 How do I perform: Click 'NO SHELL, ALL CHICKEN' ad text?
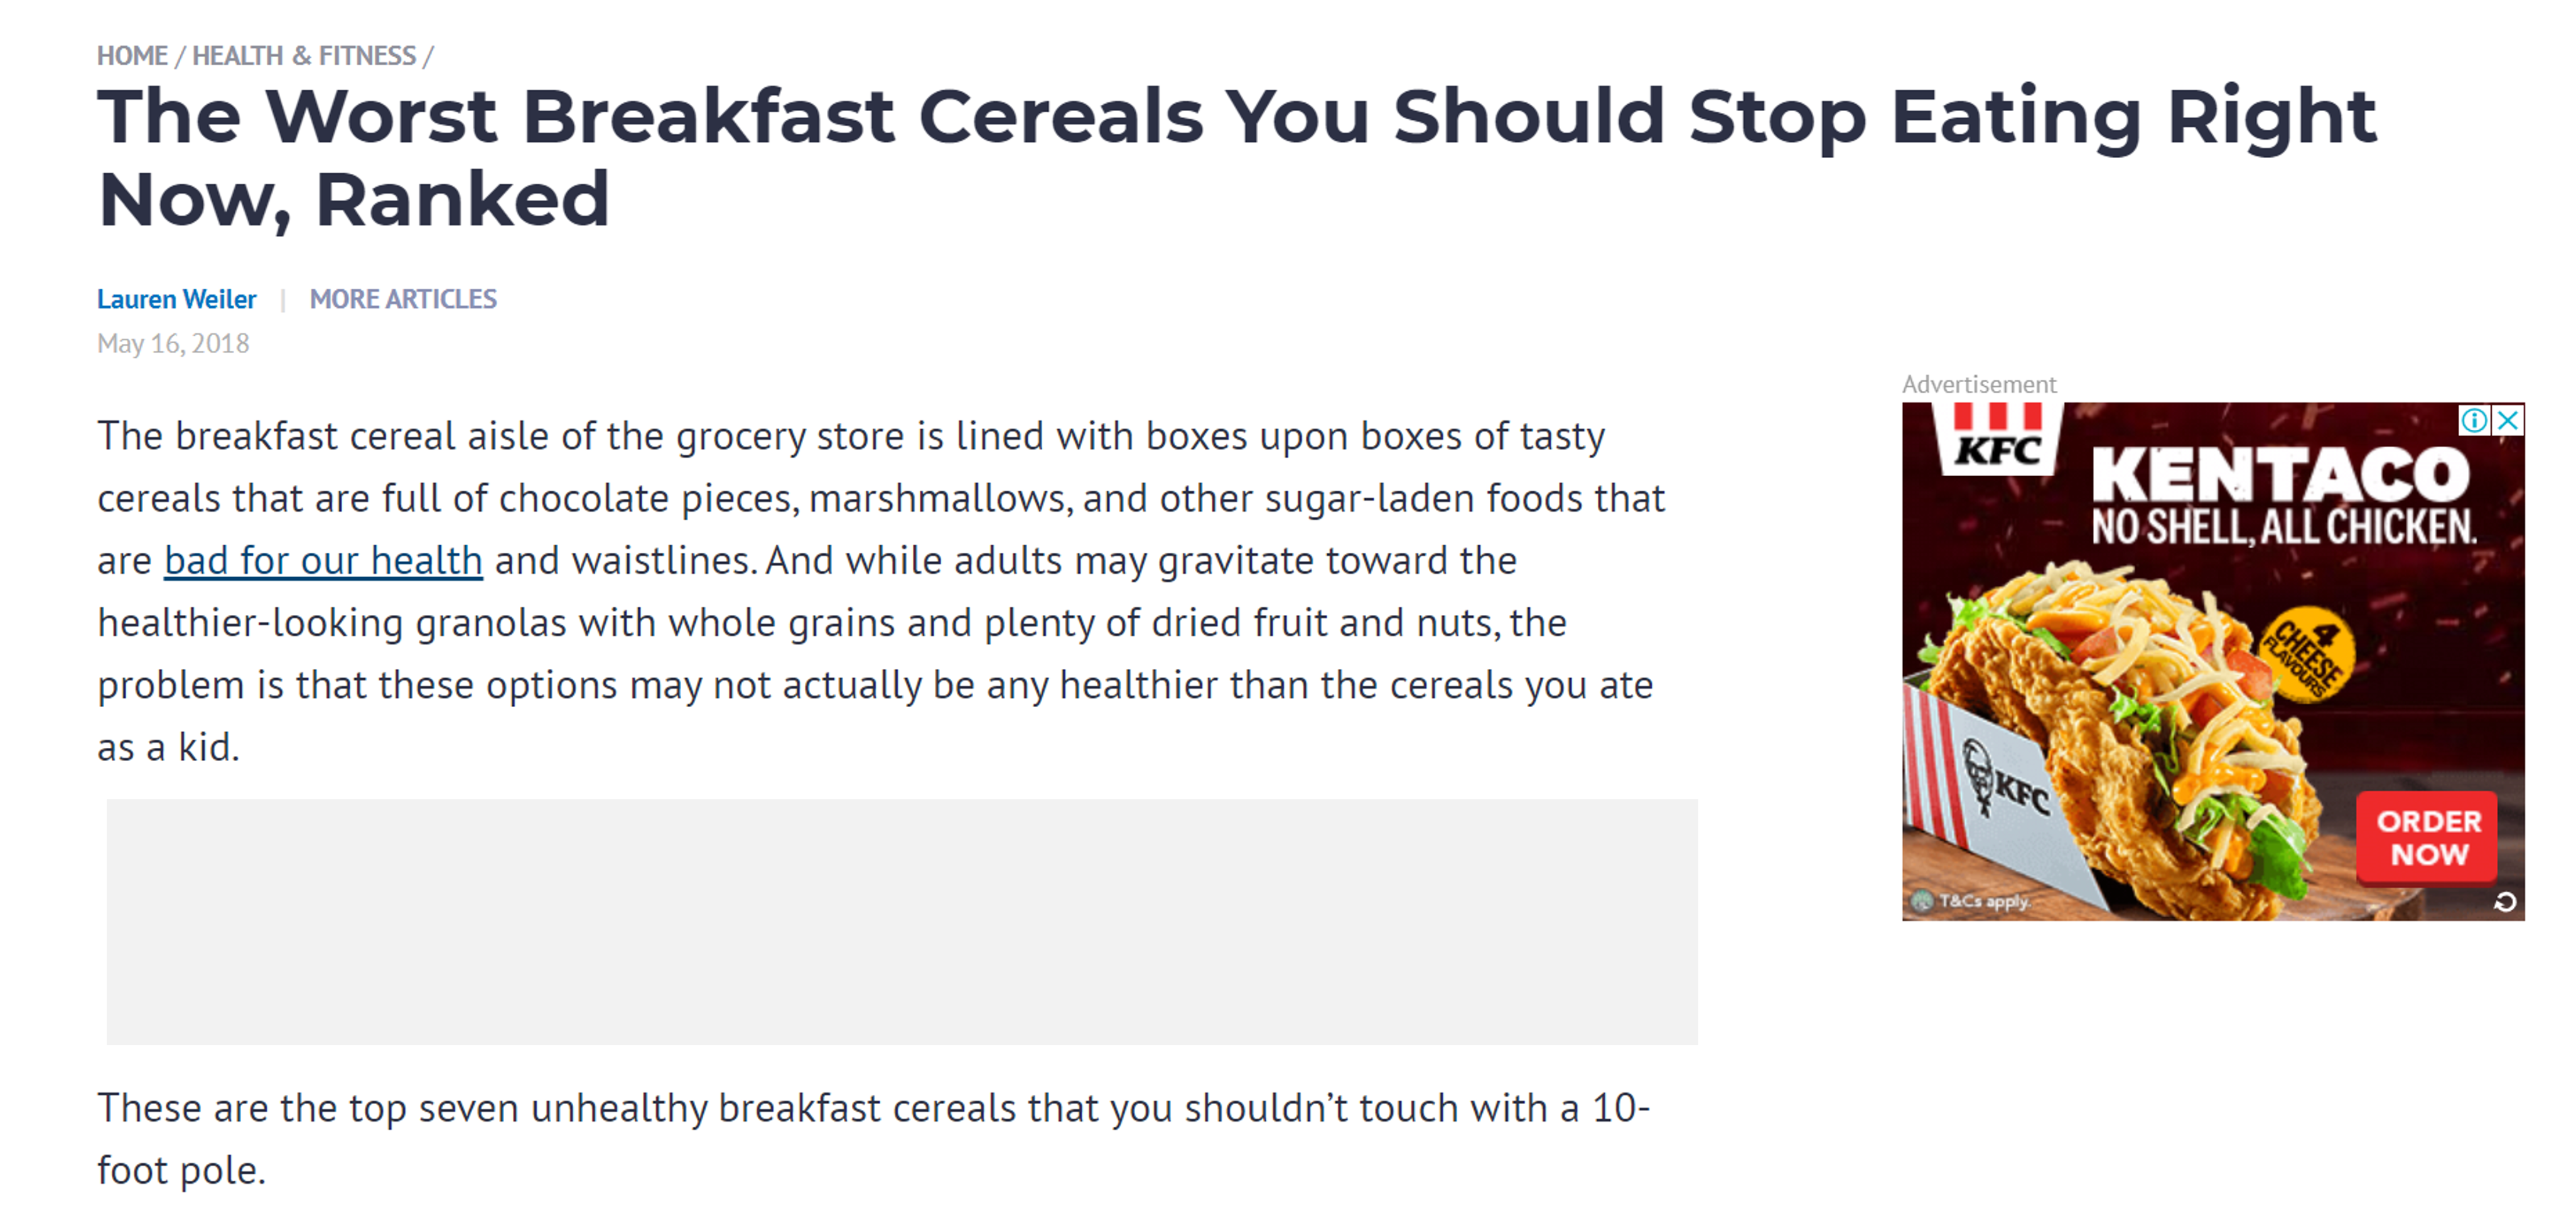pyautogui.click(x=2284, y=526)
